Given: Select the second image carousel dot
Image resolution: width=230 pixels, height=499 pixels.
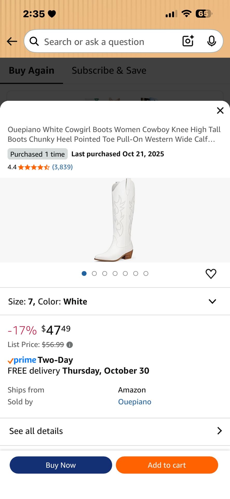Looking at the screenshot, I should [x=94, y=273].
